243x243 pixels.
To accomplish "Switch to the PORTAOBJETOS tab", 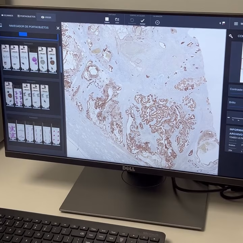I will pyautogui.click(x=26, y=16).
